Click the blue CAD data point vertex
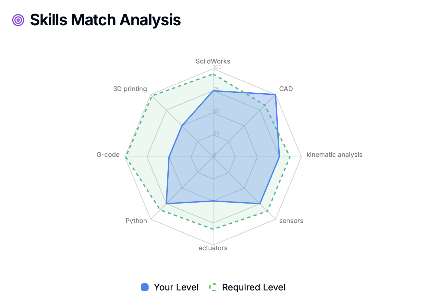 click(x=275, y=95)
